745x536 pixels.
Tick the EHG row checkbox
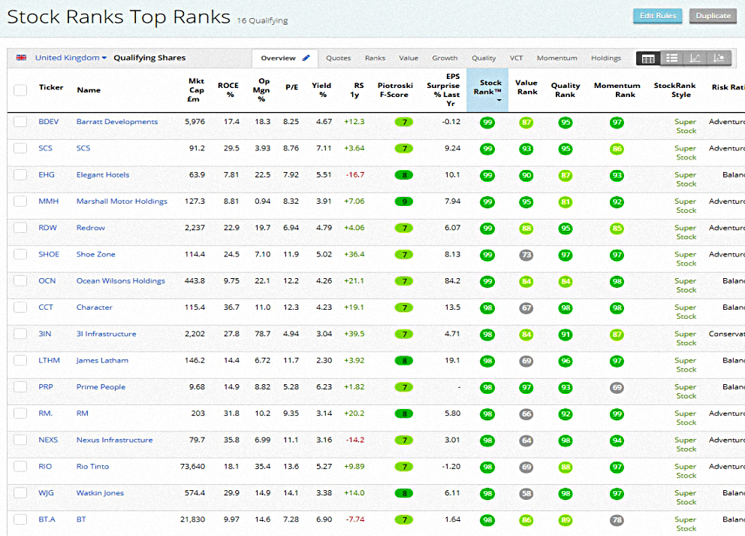(x=20, y=174)
